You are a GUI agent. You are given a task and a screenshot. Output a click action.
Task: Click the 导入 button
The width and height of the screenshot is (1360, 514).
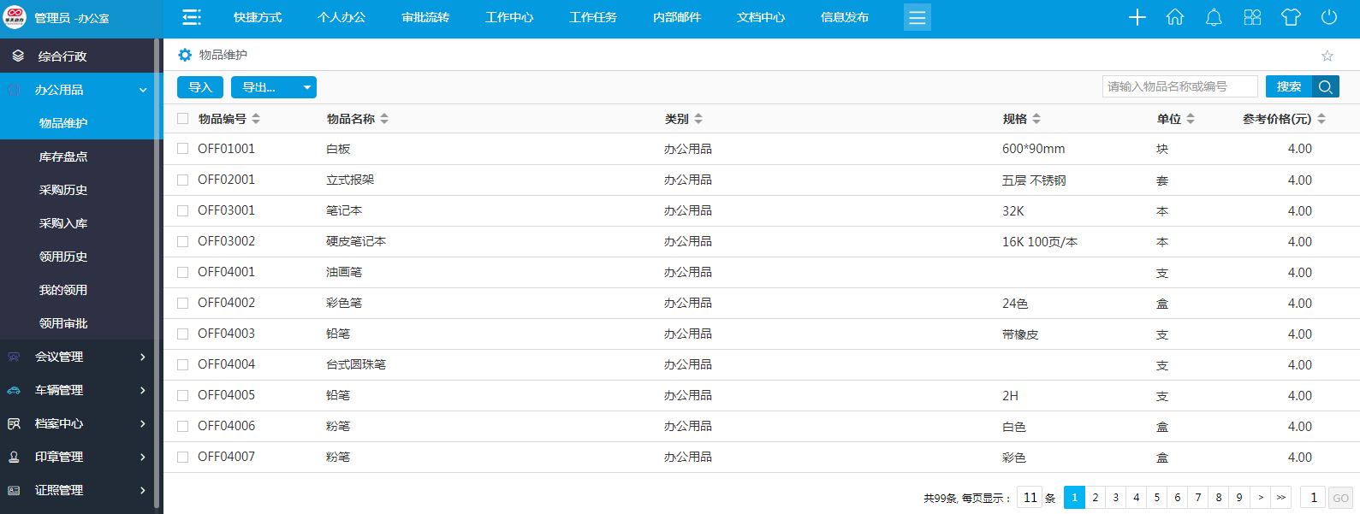click(200, 87)
